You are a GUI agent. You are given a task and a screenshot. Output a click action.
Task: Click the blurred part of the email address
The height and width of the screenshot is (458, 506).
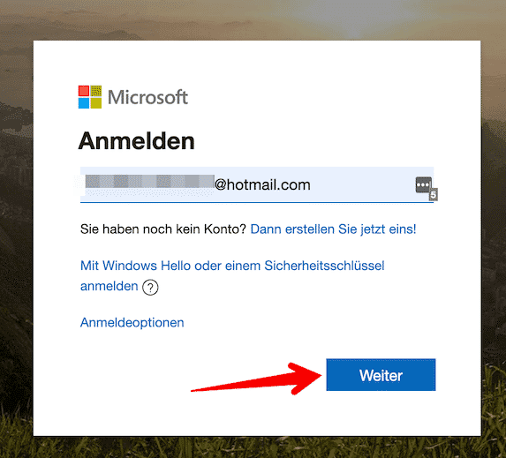(x=150, y=182)
